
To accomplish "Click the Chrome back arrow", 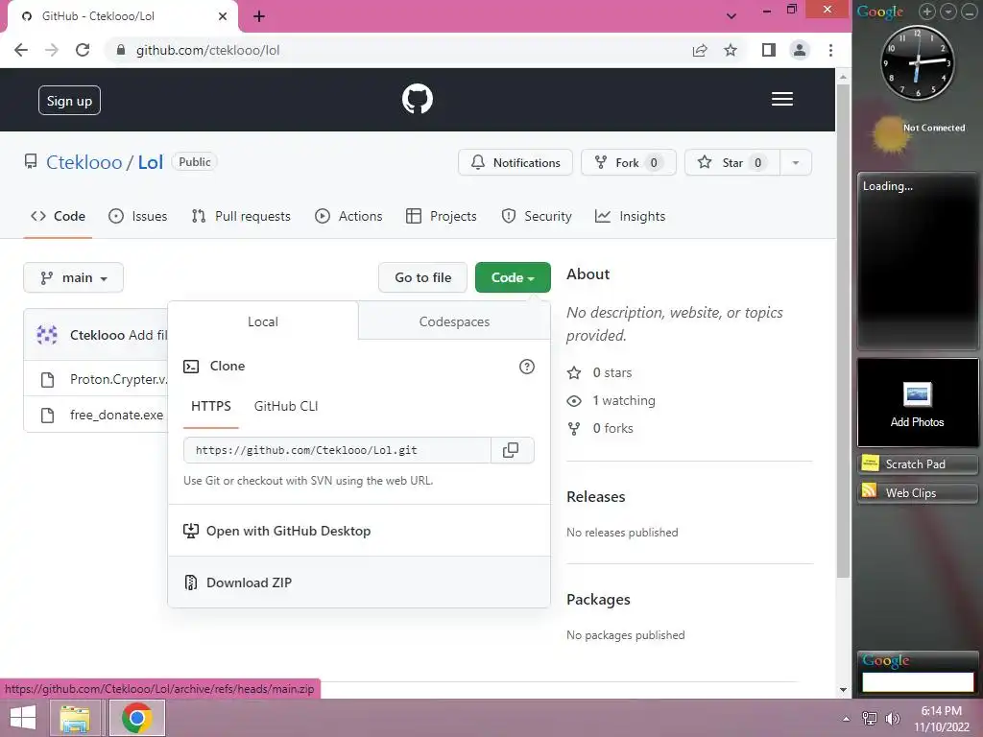I will click(x=21, y=50).
